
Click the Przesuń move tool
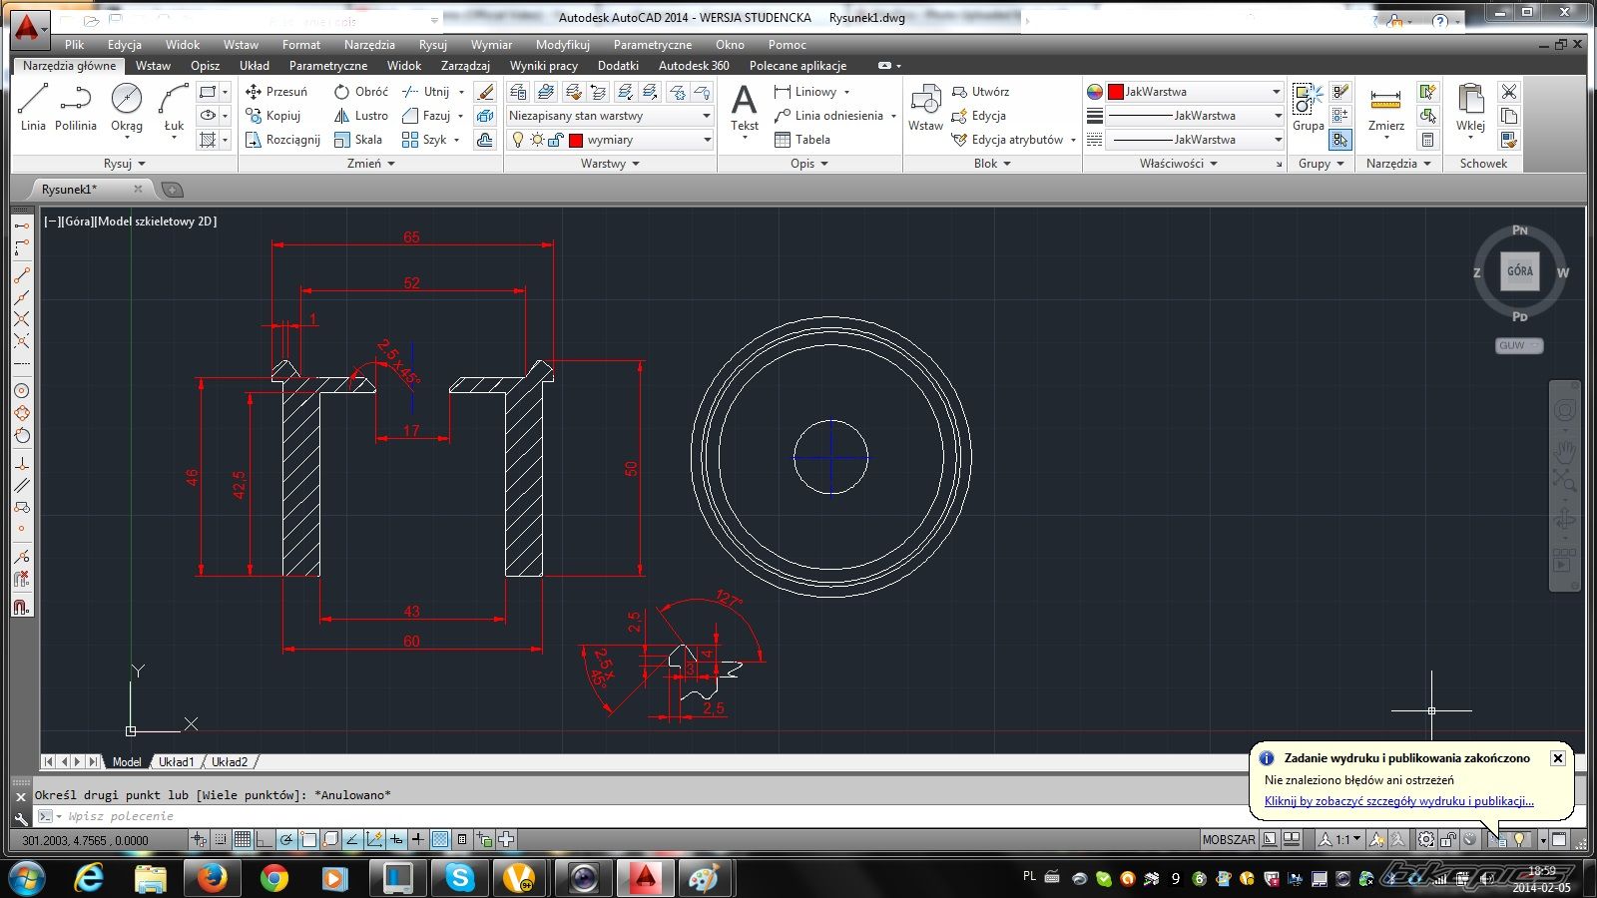(x=276, y=91)
